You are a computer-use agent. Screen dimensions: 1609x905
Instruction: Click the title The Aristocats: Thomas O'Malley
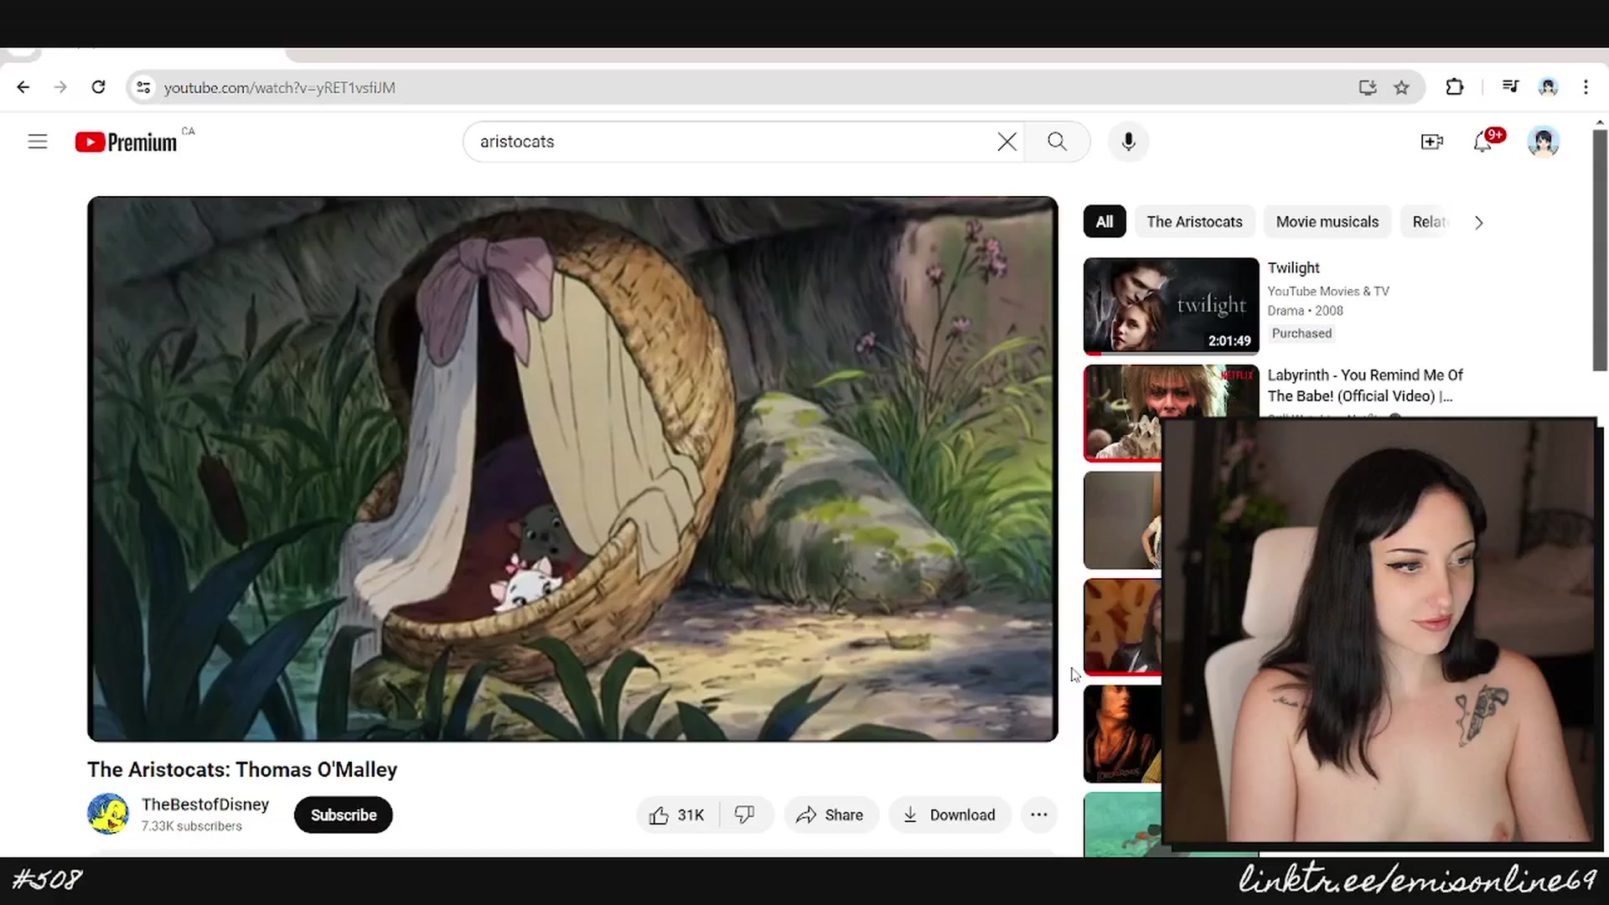pyautogui.click(x=242, y=770)
